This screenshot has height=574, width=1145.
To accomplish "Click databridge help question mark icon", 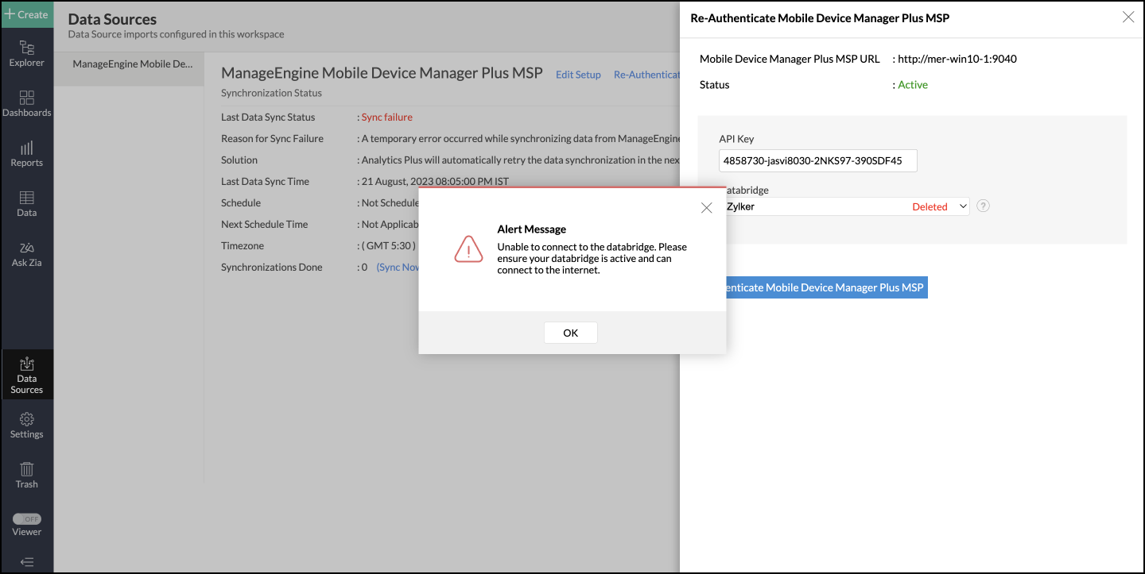I will point(983,206).
